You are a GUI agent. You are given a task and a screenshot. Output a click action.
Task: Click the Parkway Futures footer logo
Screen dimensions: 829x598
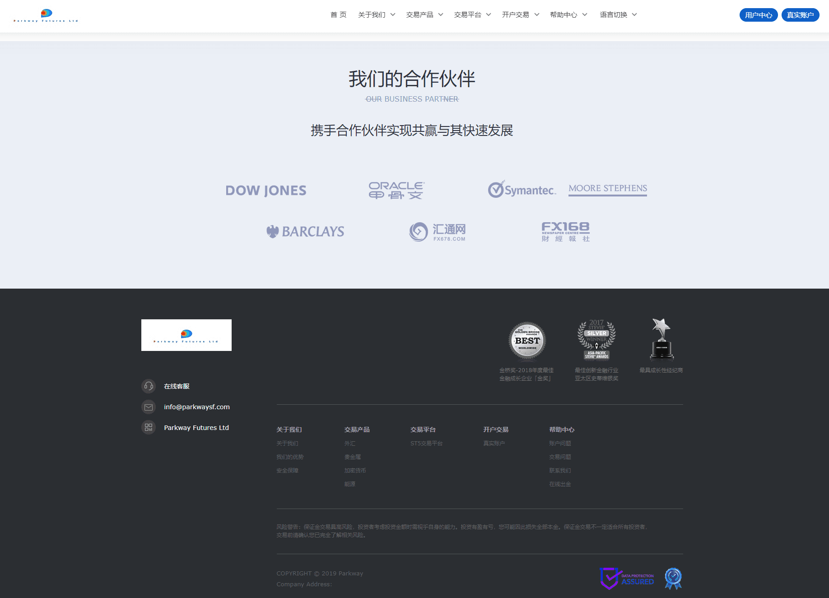[186, 335]
